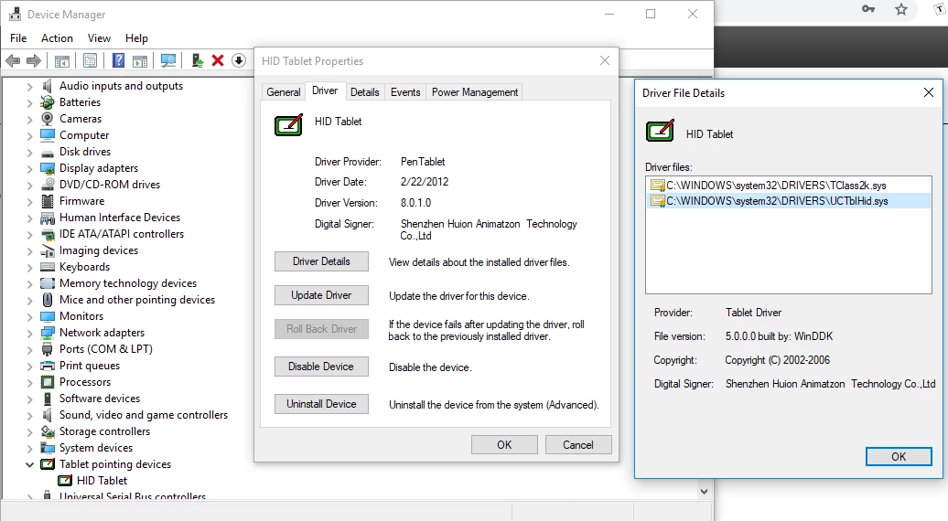
Task: Expand the Imaging devices category
Action: tap(29, 251)
